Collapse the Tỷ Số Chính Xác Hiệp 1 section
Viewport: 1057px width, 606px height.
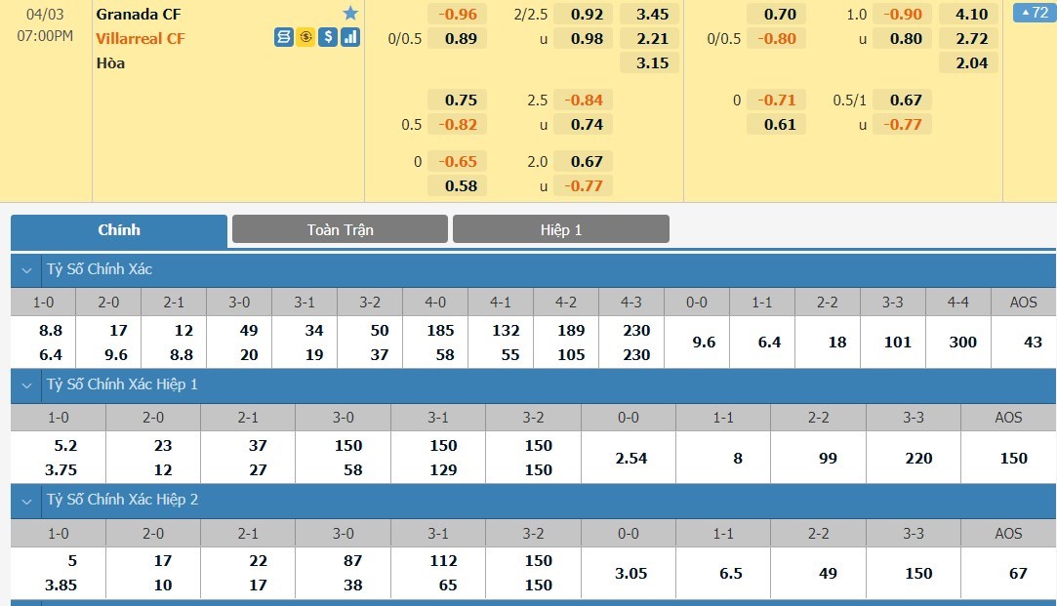pyautogui.click(x=25, y=384)
